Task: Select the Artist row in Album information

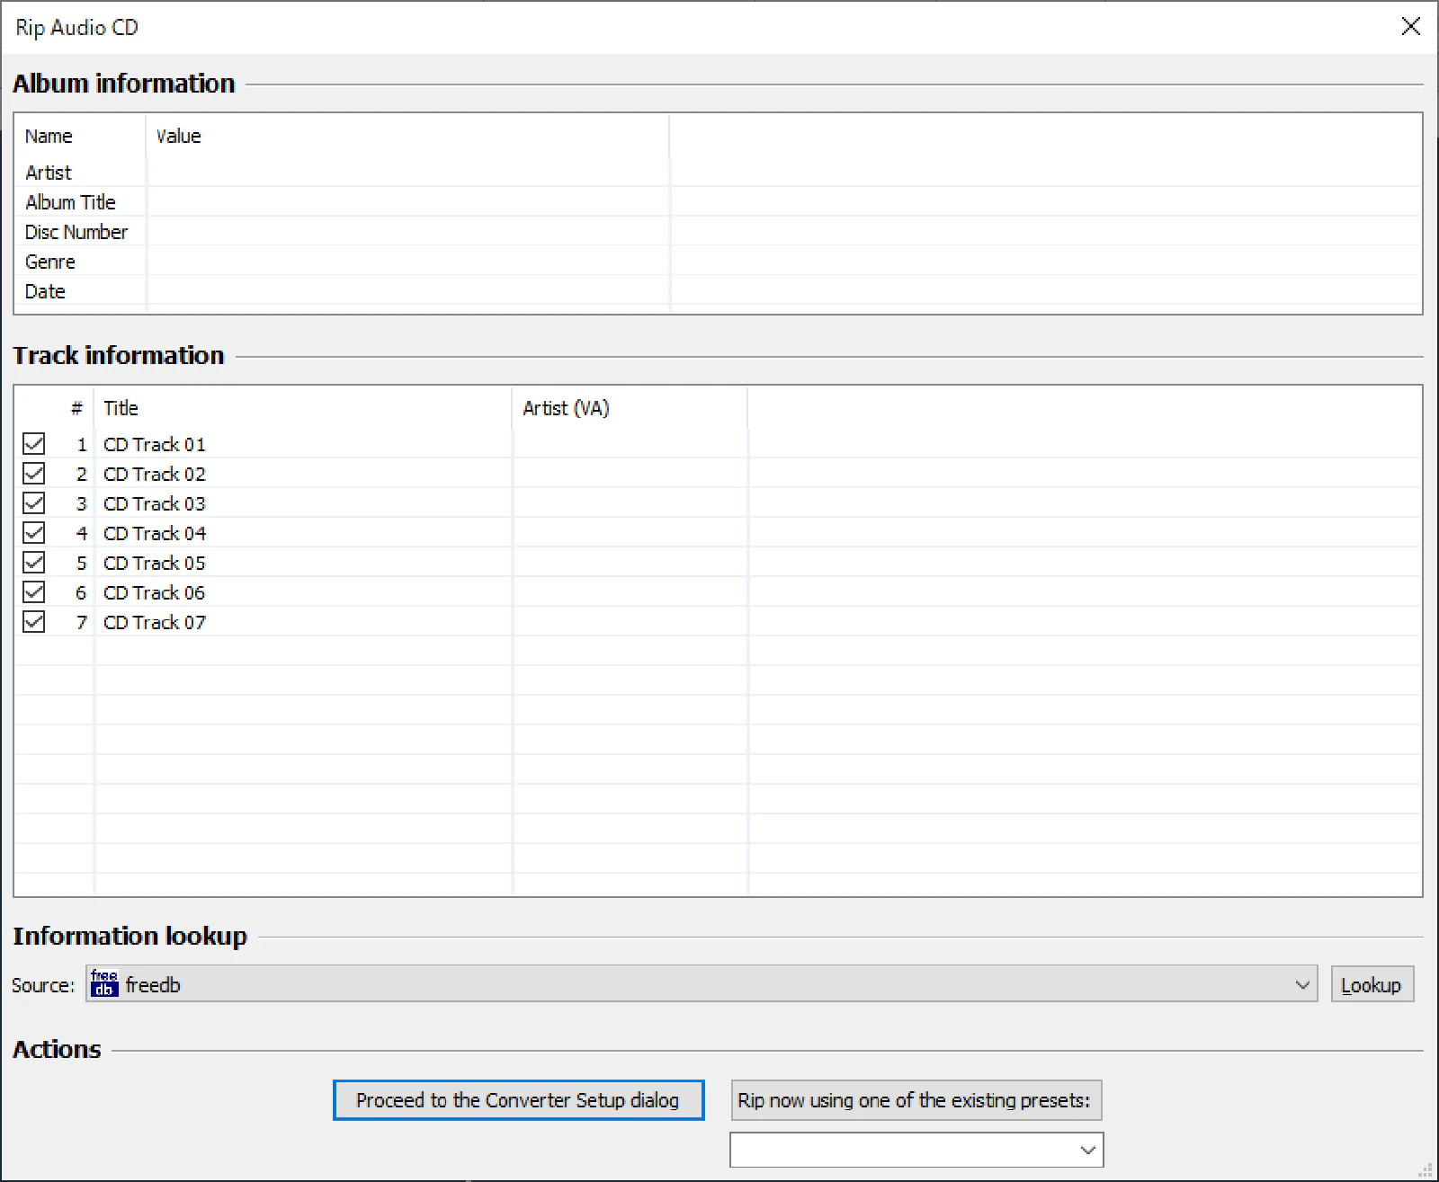Action: 49,173
